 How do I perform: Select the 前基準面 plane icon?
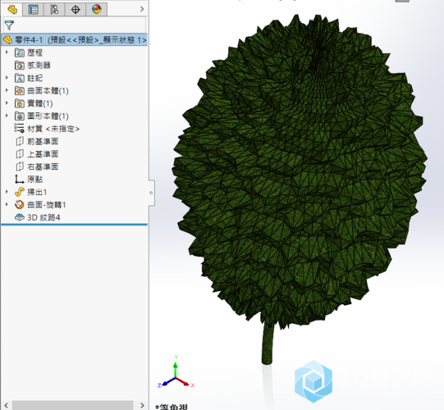pyautogui.click(x=20, y=141)
